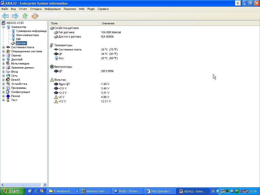Click the Программы icon in tree
Viewport: 260px width, 195px height.
pos(8,88)
